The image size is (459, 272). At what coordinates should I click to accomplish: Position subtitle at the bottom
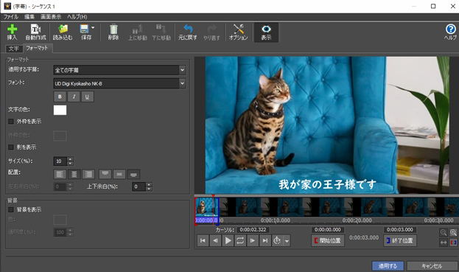(x=133, y=174)
